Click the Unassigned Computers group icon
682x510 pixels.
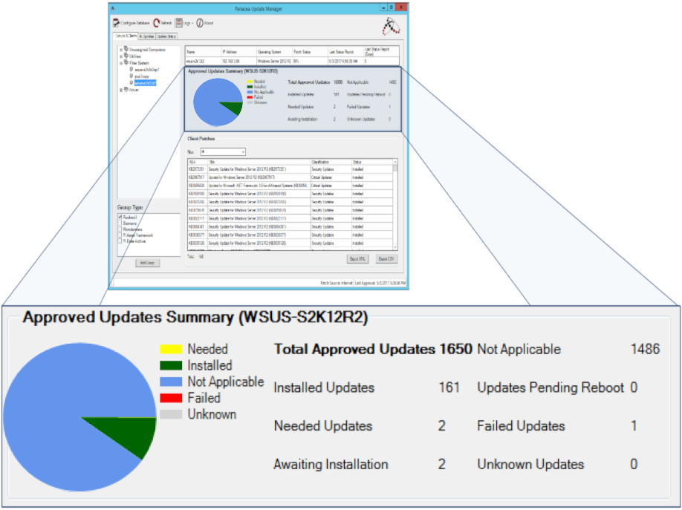pos(126,49)
